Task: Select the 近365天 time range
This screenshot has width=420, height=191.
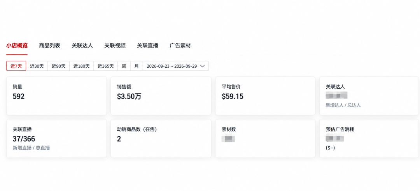Action: click(105, 66)
